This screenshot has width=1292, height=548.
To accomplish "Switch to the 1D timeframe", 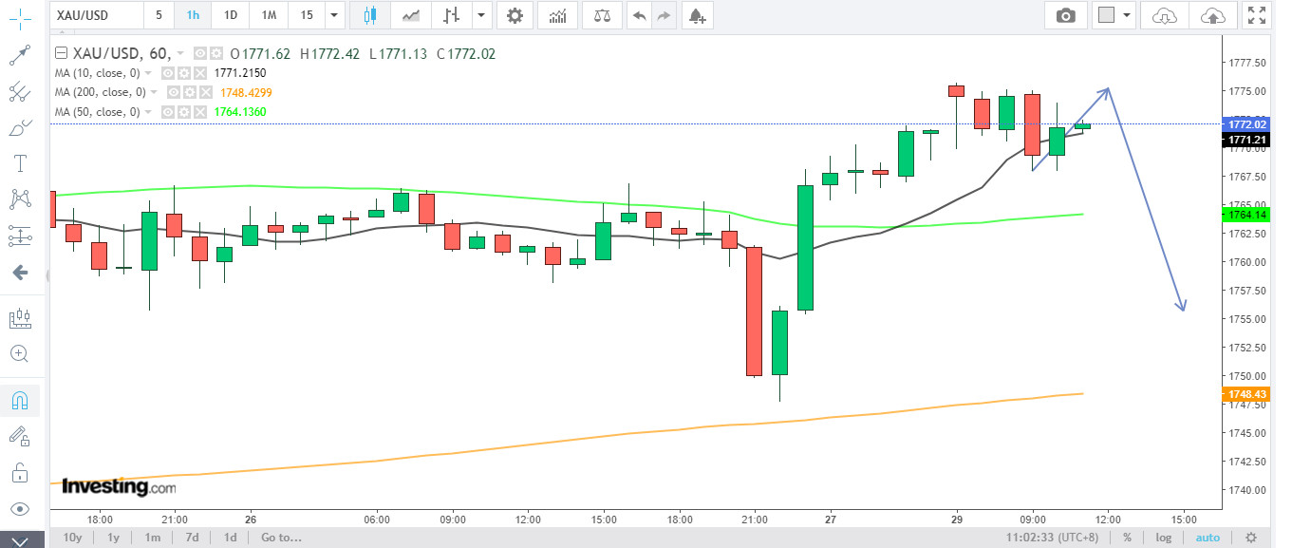I will tap(230, 15).
